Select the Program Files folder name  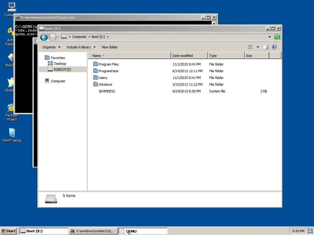[109, 64]
